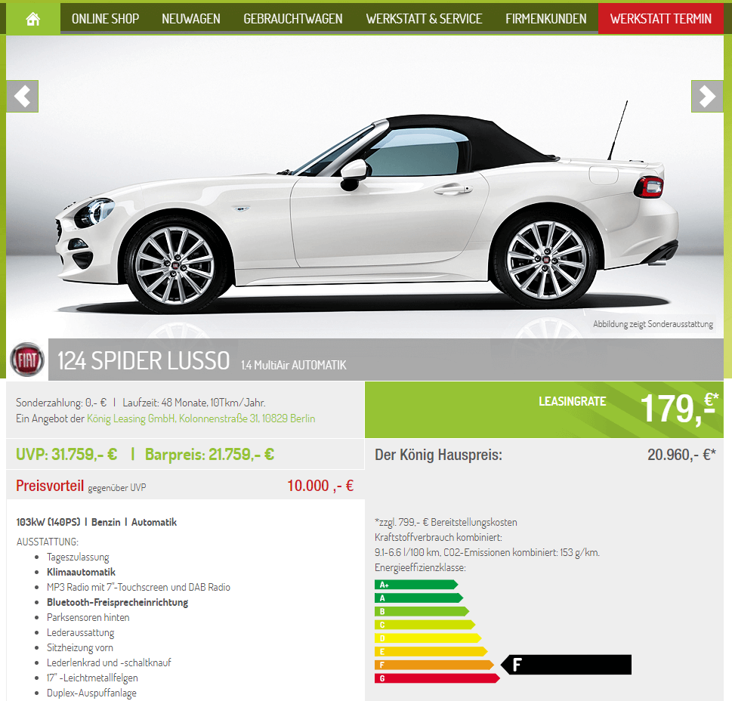732x701 pixels.
Task: Select the A efficiency class bar
Action: (x=419, y=598)
